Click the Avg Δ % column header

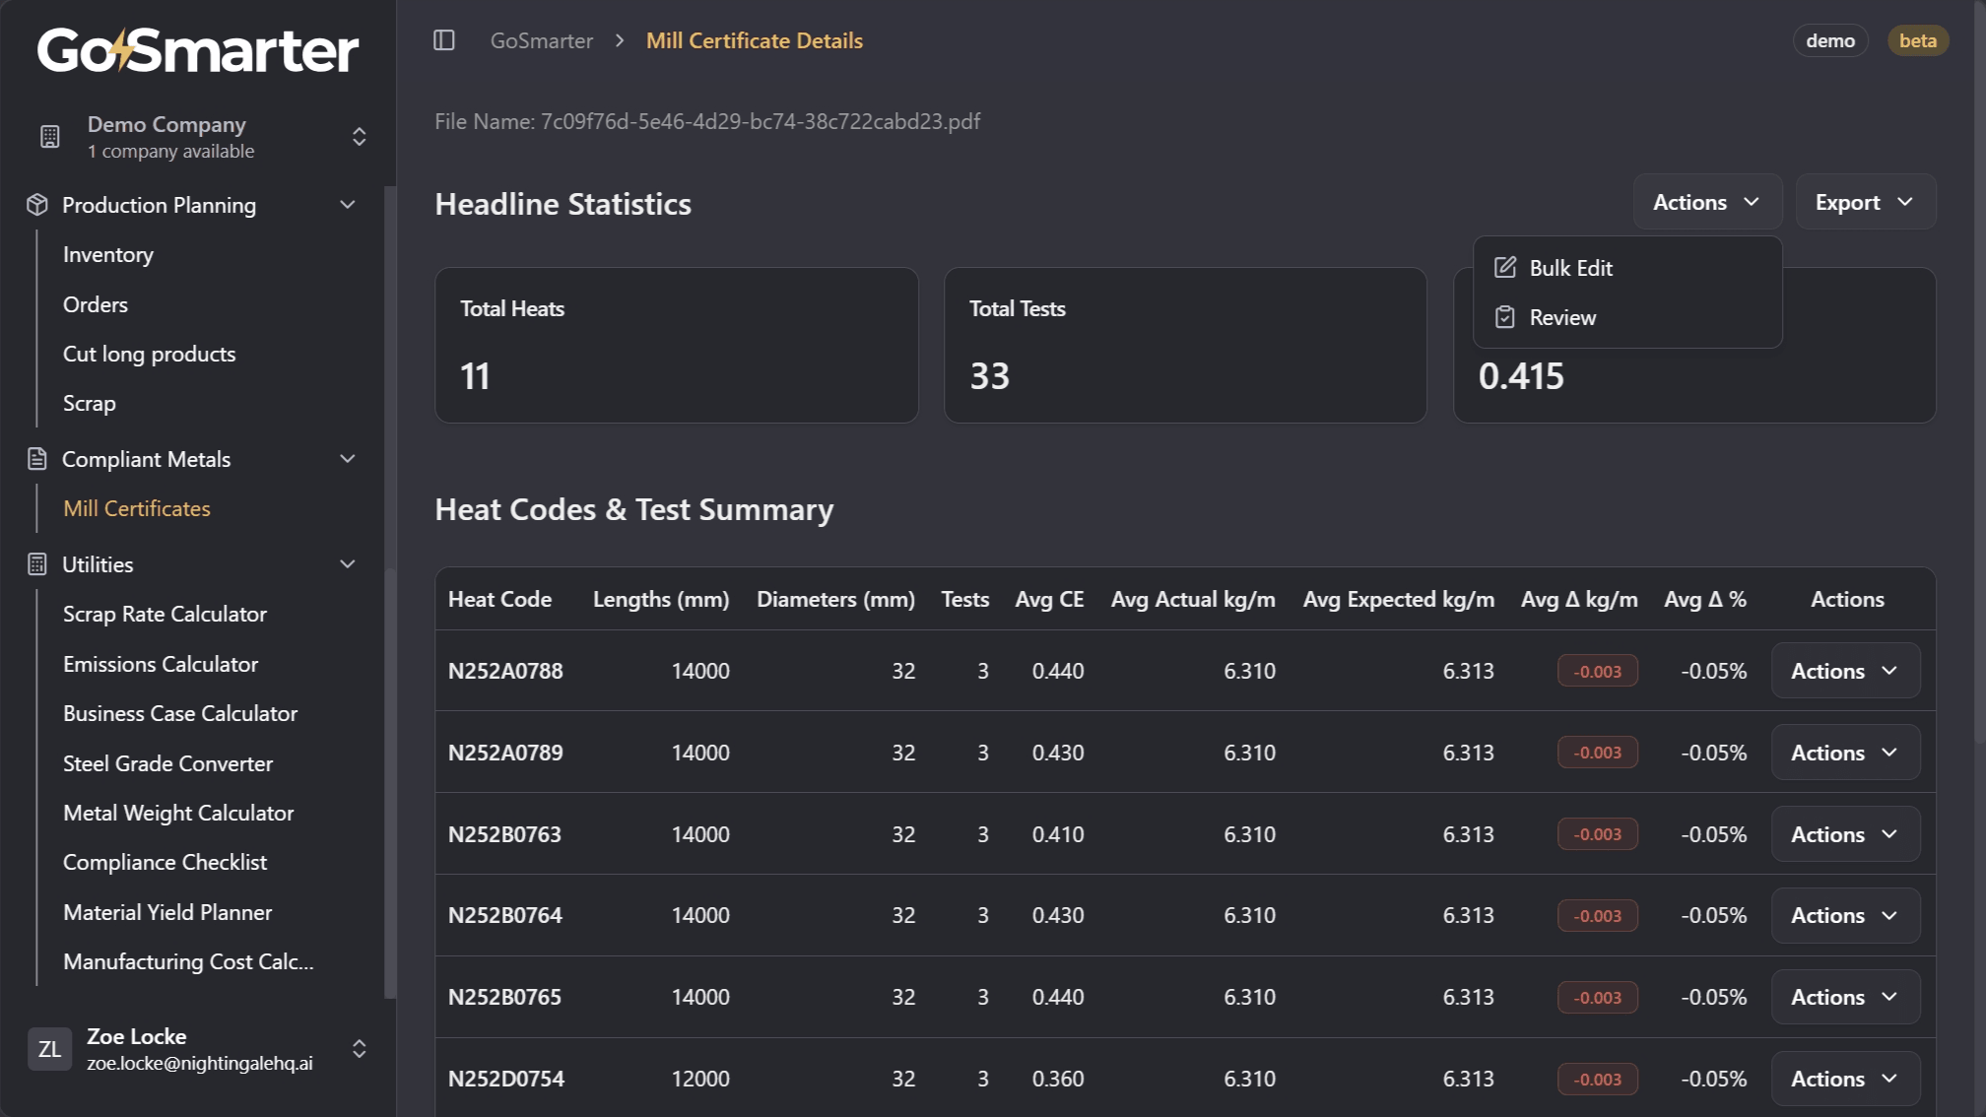[1704, 599]
